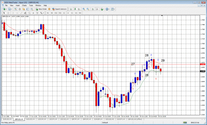Switch chart to Line Chart mode
Image resolution: width=207 pixels, height=125 pixels.
[x=79, y=9]
